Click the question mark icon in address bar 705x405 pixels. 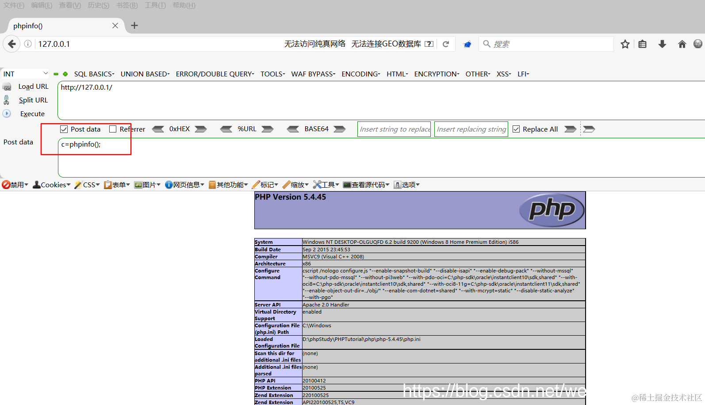pyautogui.click(x=429, y=44)
